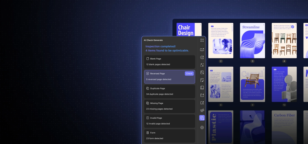Image resolution: width=308 pixels, height=144 pixels.
Task: Click the Form icon in the list
Action: coord(148,133)
